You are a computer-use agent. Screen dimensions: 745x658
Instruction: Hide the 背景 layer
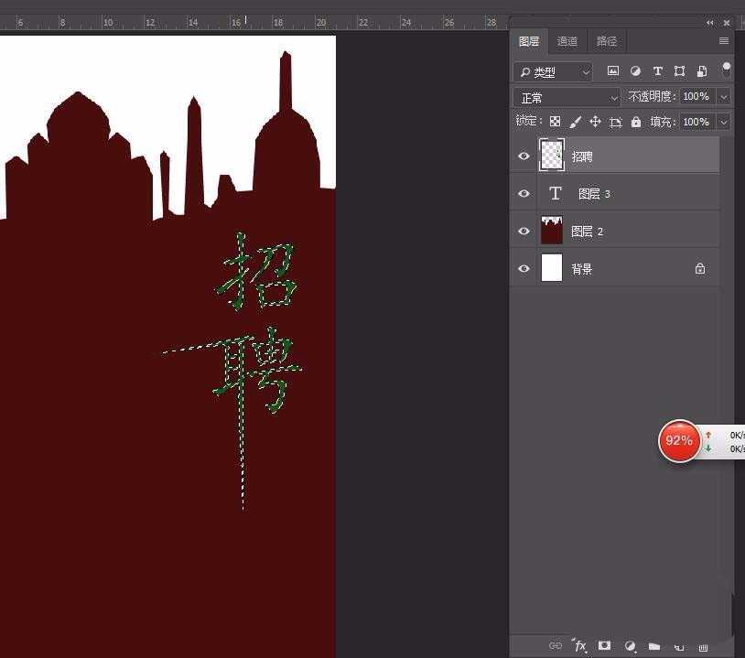click(x=524, y=269)
